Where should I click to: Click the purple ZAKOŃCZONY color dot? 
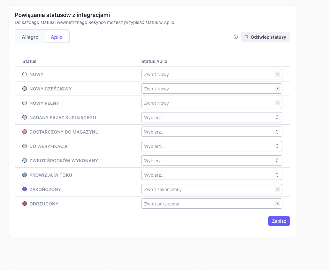(x=25, y=189)
